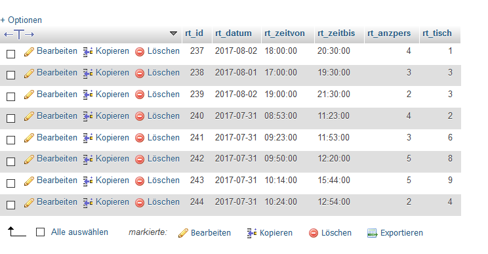Open the sort dropdown arrow in header
The image size is (488, 254).
[173, 33]
